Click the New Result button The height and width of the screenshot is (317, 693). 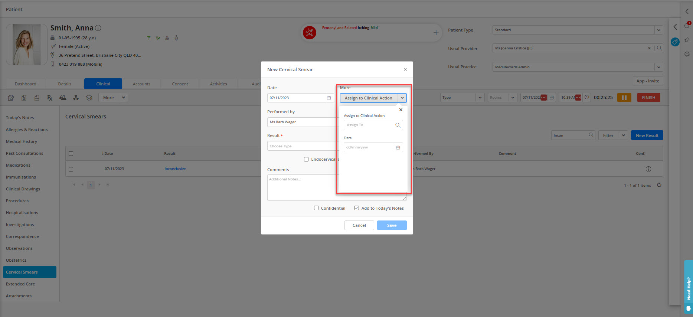tap(647, 135)
